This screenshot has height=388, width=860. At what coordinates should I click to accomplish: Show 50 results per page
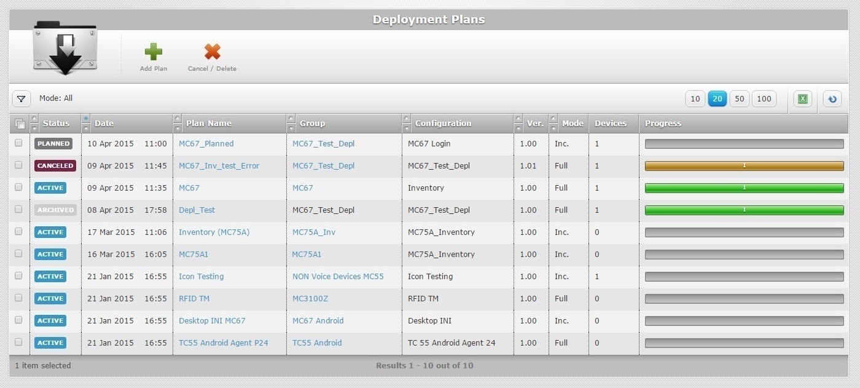pyautogui.click(x=740, y=98)
